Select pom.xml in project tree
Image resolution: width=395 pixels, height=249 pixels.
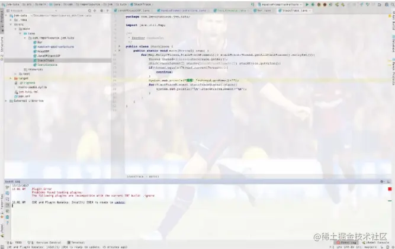(x=23, y=96)
